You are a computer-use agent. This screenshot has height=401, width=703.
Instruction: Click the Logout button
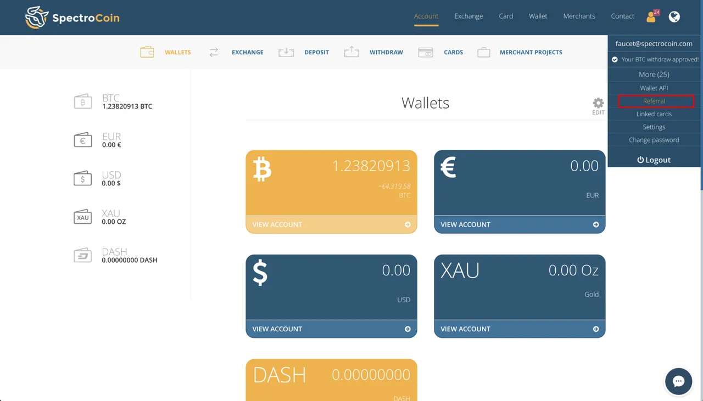tap(654, 160)
